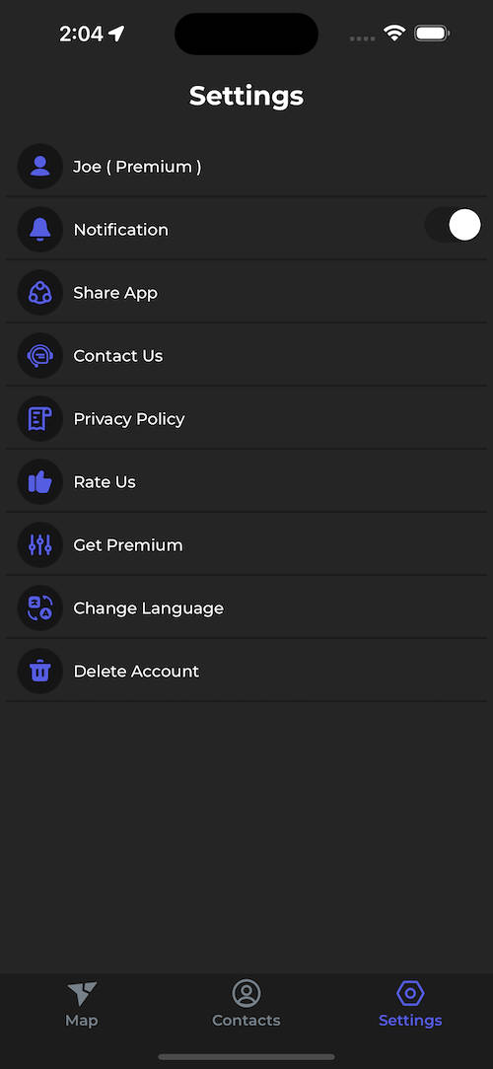The image size is (493, 1069).
Task: Choose the Delete Account text label
Action: pos(136,671)
